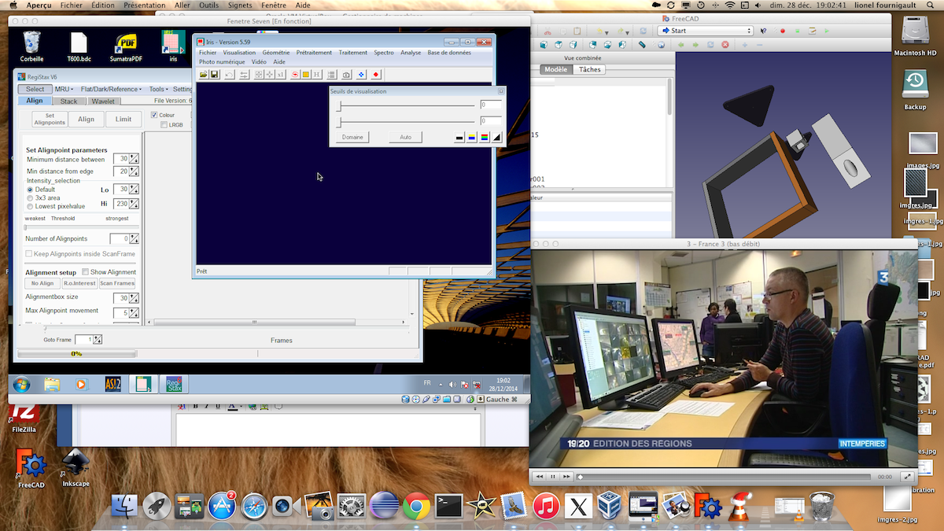Open the FreeCAD Start workbench dropdown
The height and width of the screenshot is (531, 944).
pyautogui.click(x=706, y=31)
